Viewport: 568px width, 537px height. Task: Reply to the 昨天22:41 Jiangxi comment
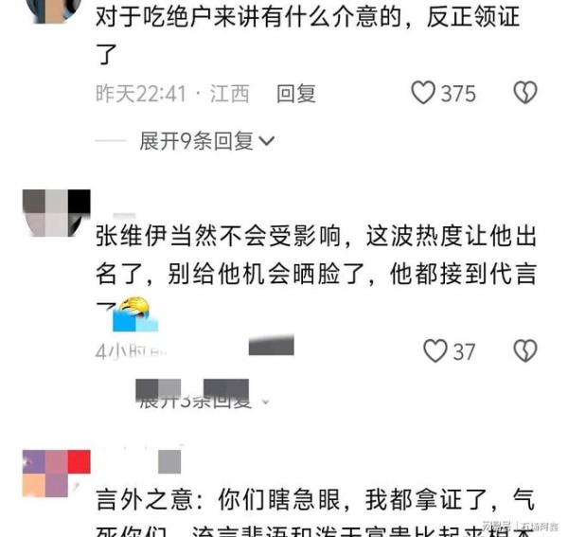(296, 94)
